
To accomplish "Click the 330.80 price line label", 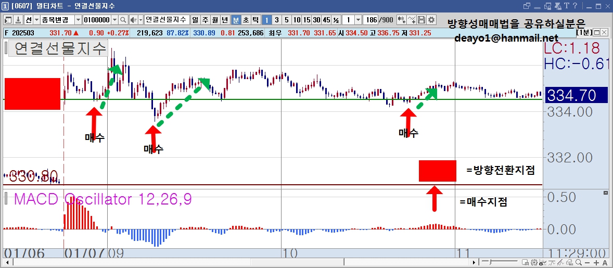I will (x=33, y=176).
